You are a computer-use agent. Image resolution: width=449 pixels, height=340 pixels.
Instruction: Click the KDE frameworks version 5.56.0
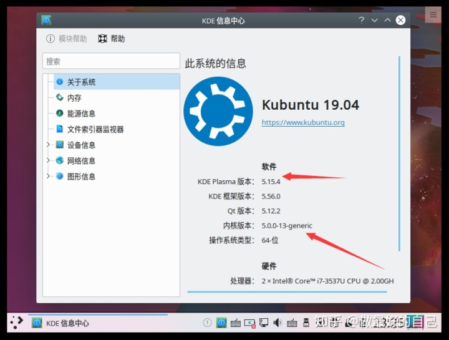[x=271, y=197]
